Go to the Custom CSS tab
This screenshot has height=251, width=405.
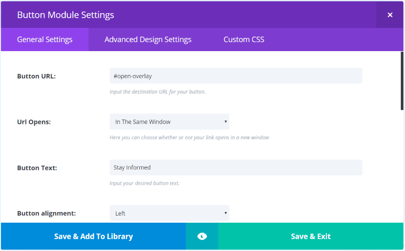[244, 39]
